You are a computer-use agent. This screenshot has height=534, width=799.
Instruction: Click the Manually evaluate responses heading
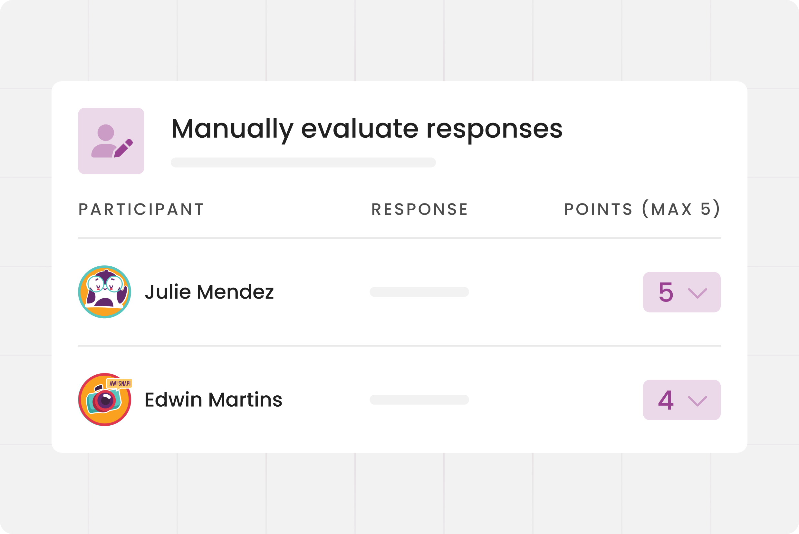coord(367,129)
